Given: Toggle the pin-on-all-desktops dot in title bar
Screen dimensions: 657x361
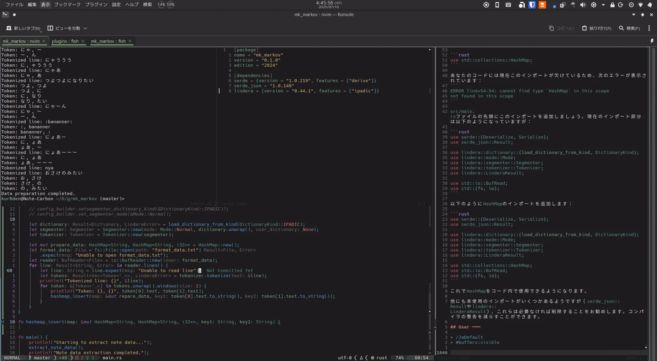Looking at the screenshot, I should [x=14, y=14].
